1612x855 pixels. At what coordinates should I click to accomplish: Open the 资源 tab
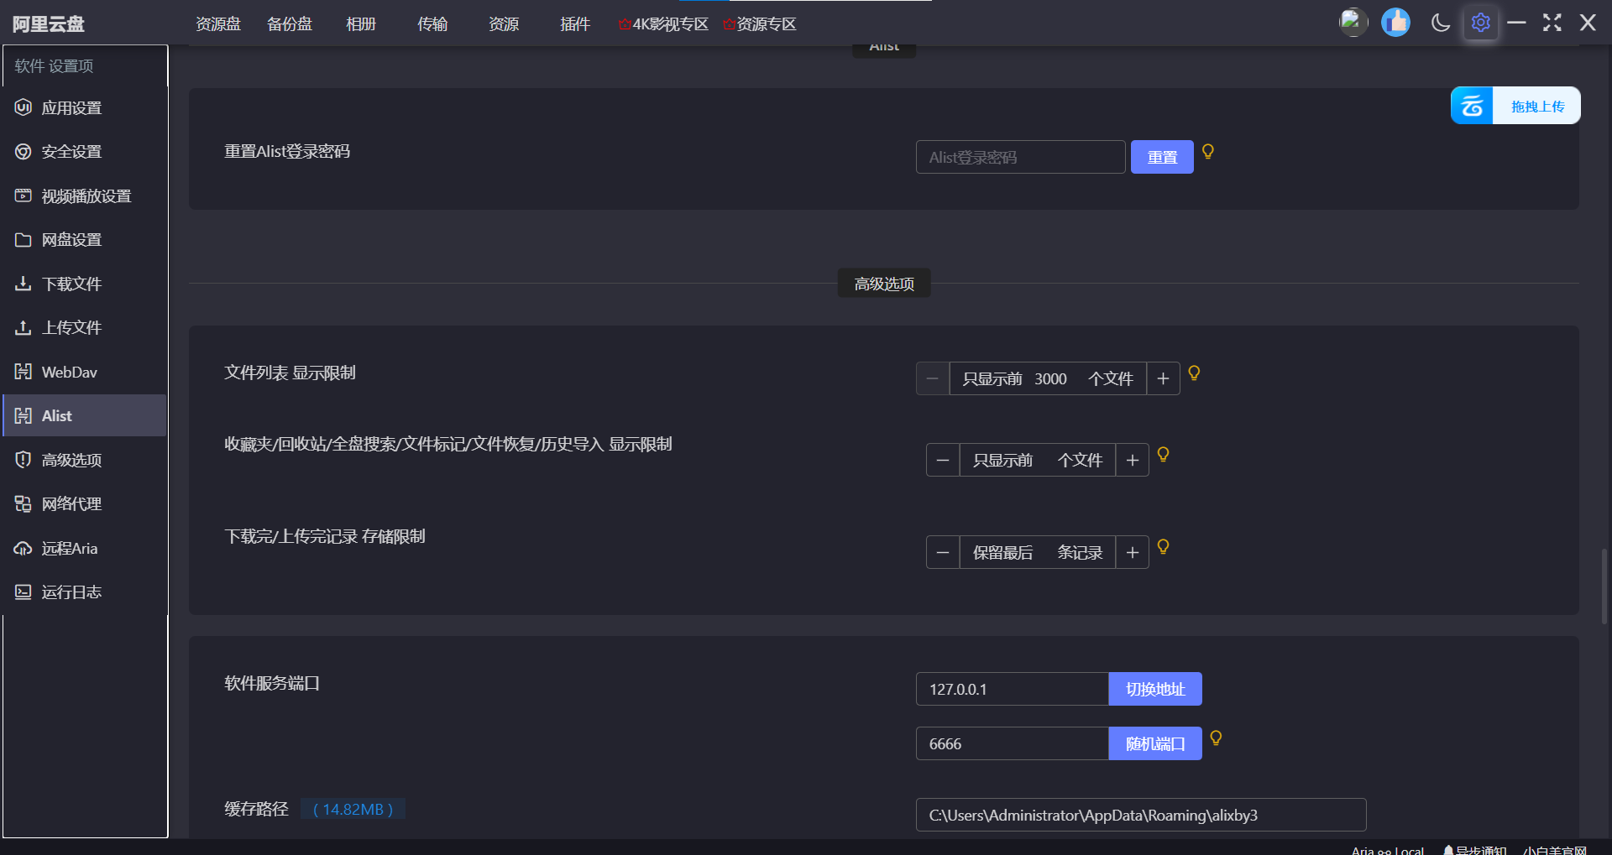pyautogui.click(x=504, y=23)
